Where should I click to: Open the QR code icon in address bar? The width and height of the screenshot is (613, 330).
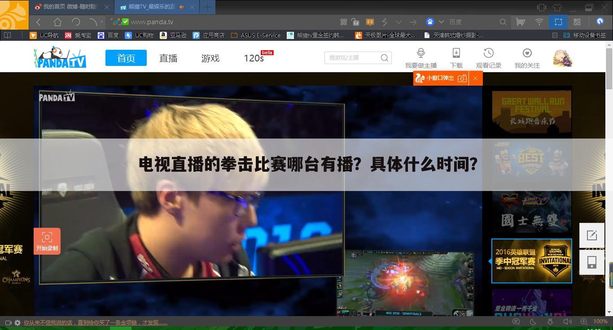coord(344,22)
